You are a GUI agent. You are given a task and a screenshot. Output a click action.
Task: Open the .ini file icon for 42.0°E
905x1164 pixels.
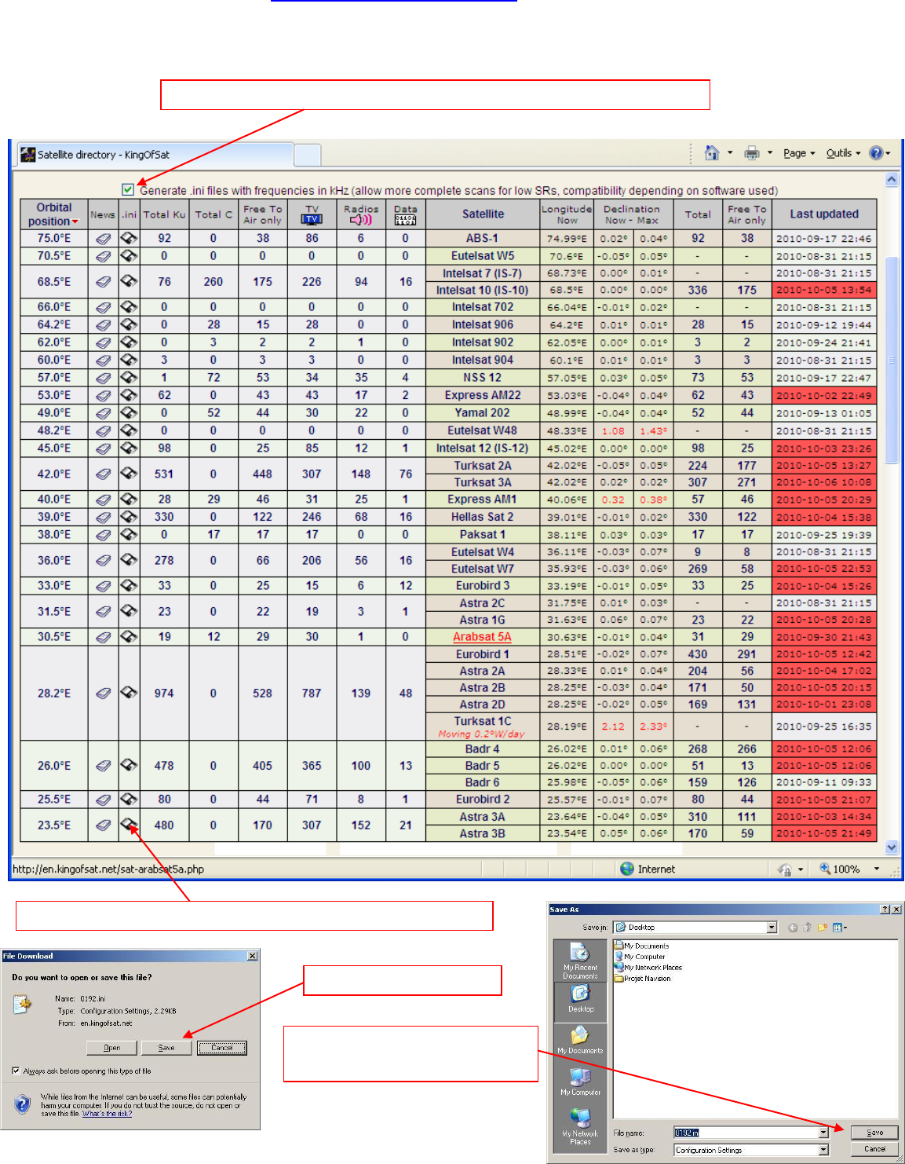pos(129,474)
